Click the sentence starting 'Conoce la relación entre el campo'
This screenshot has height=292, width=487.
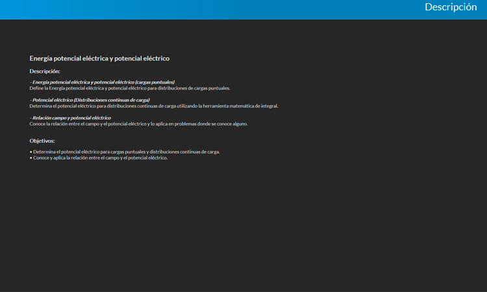[x=138, y=123]
